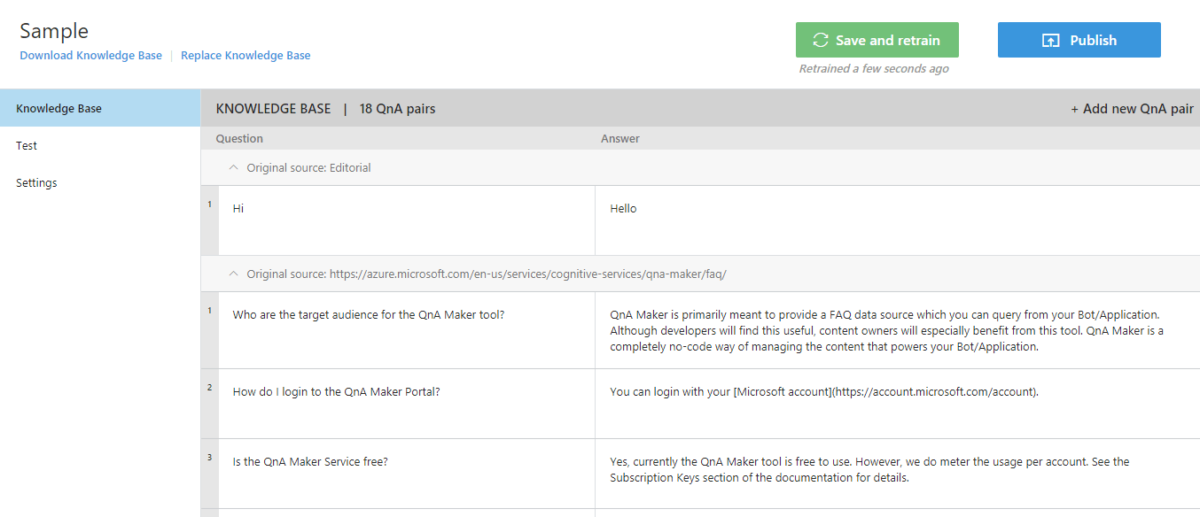This screenshot has height=517, width=1200.
Task: Click the row handle beside the 'Hi' question
Action: pos(210,221)
